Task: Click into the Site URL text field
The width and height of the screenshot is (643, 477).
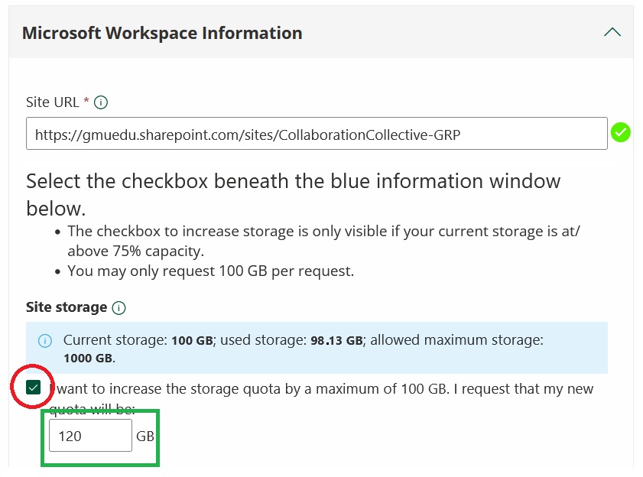Action: pos(317,134)
